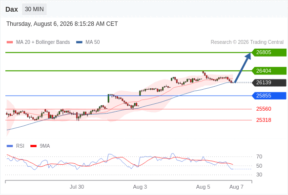Click the Jul 30 date axis label

(x=77, y=187)
